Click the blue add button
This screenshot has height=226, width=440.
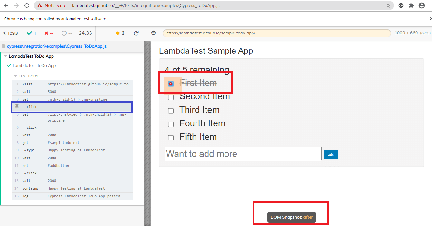tap(331, 155)
